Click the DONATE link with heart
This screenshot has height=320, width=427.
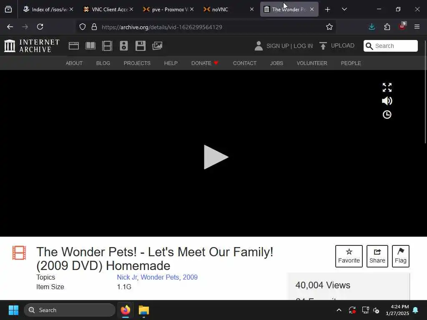coord(205,63)
